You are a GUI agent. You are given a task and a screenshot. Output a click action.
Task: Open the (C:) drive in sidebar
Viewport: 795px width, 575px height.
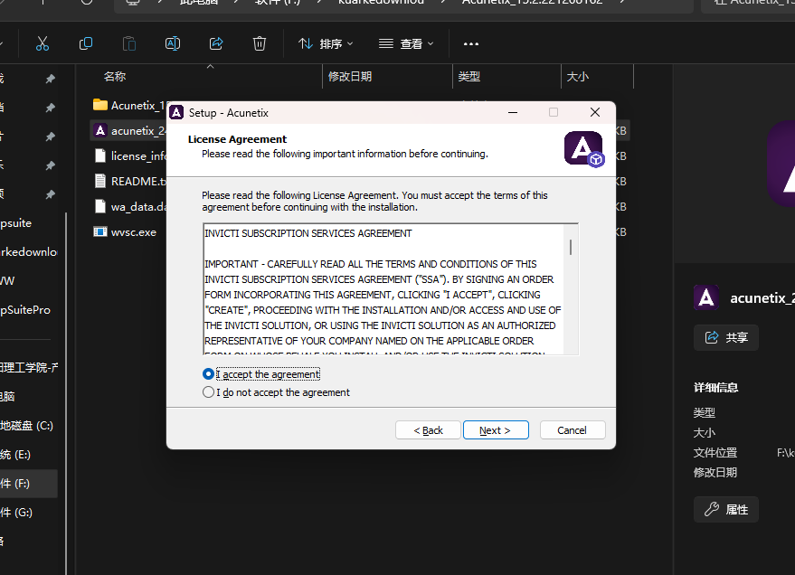(x=27, y=426)
